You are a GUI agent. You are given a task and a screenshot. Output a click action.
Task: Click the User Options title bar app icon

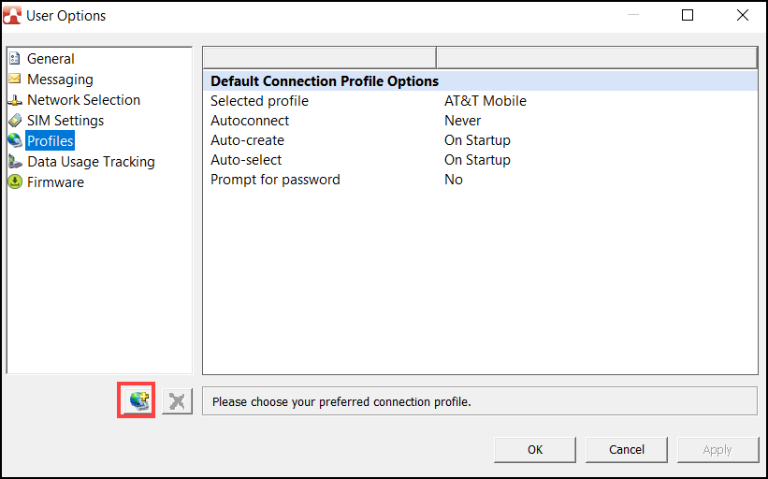[13, 15]
